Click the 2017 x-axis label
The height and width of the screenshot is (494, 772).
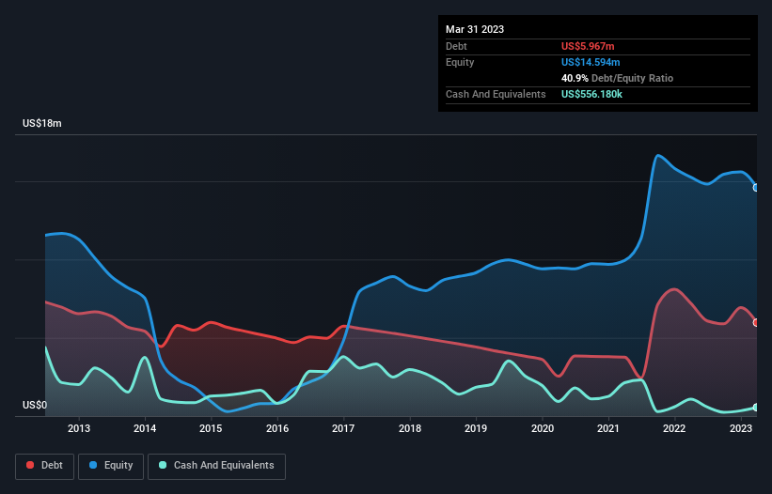[x=343, y=428]
